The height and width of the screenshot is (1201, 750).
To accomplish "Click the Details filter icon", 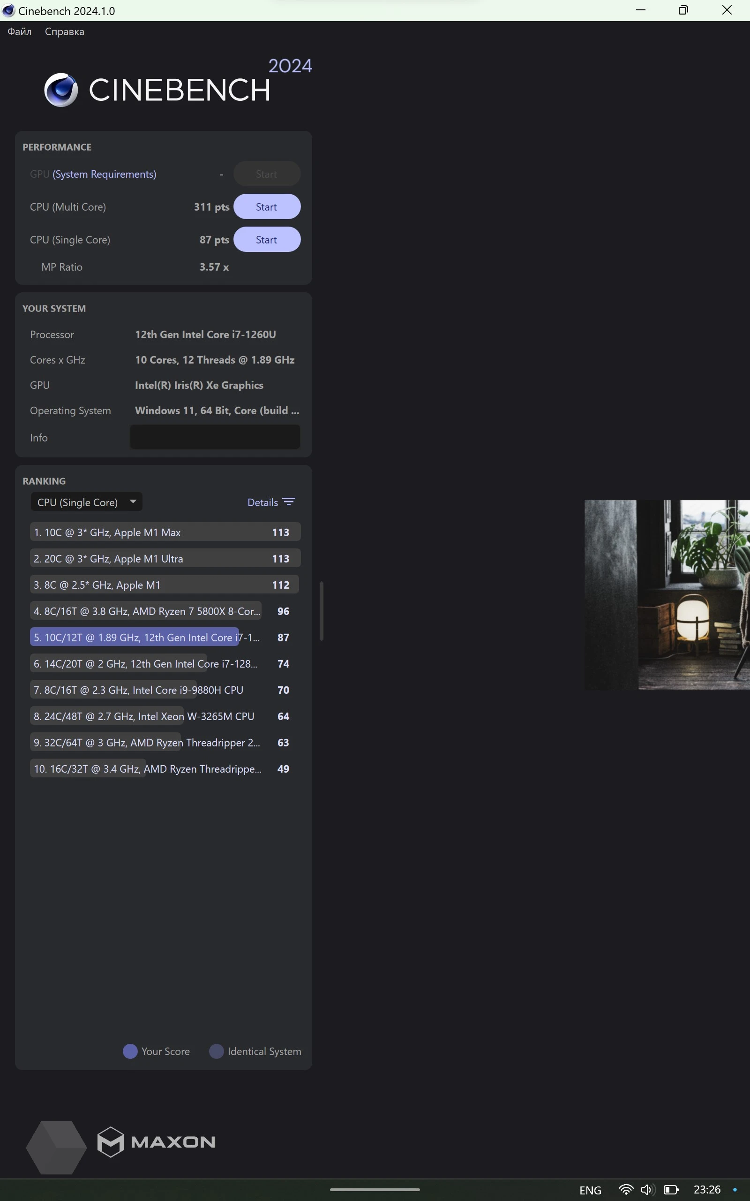I will pos(289,502).
